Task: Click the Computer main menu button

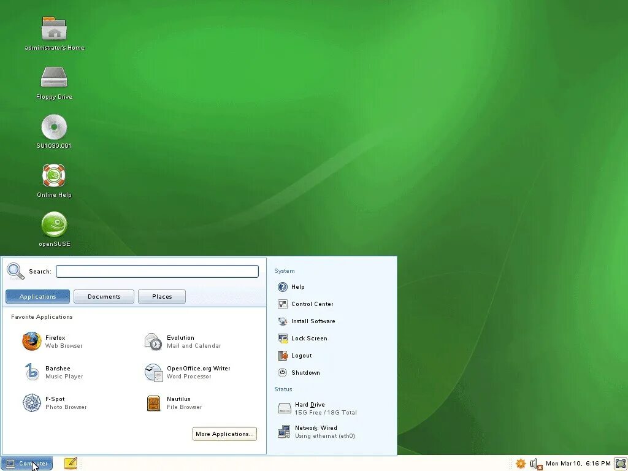Action: pyautogui.click(x=27, y=464)
